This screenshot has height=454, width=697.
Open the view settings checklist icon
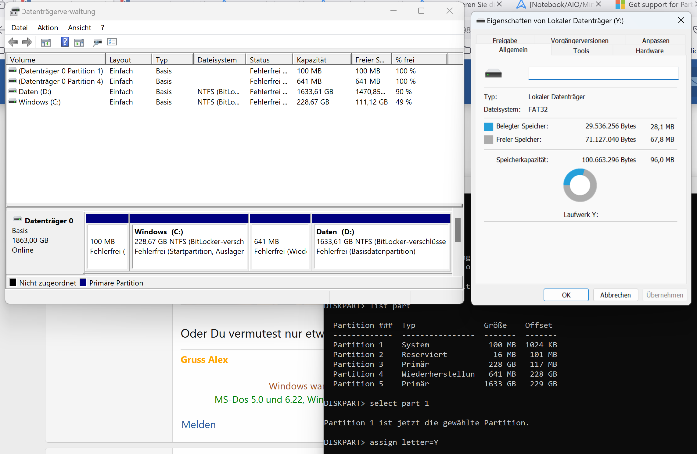point(112,42)
